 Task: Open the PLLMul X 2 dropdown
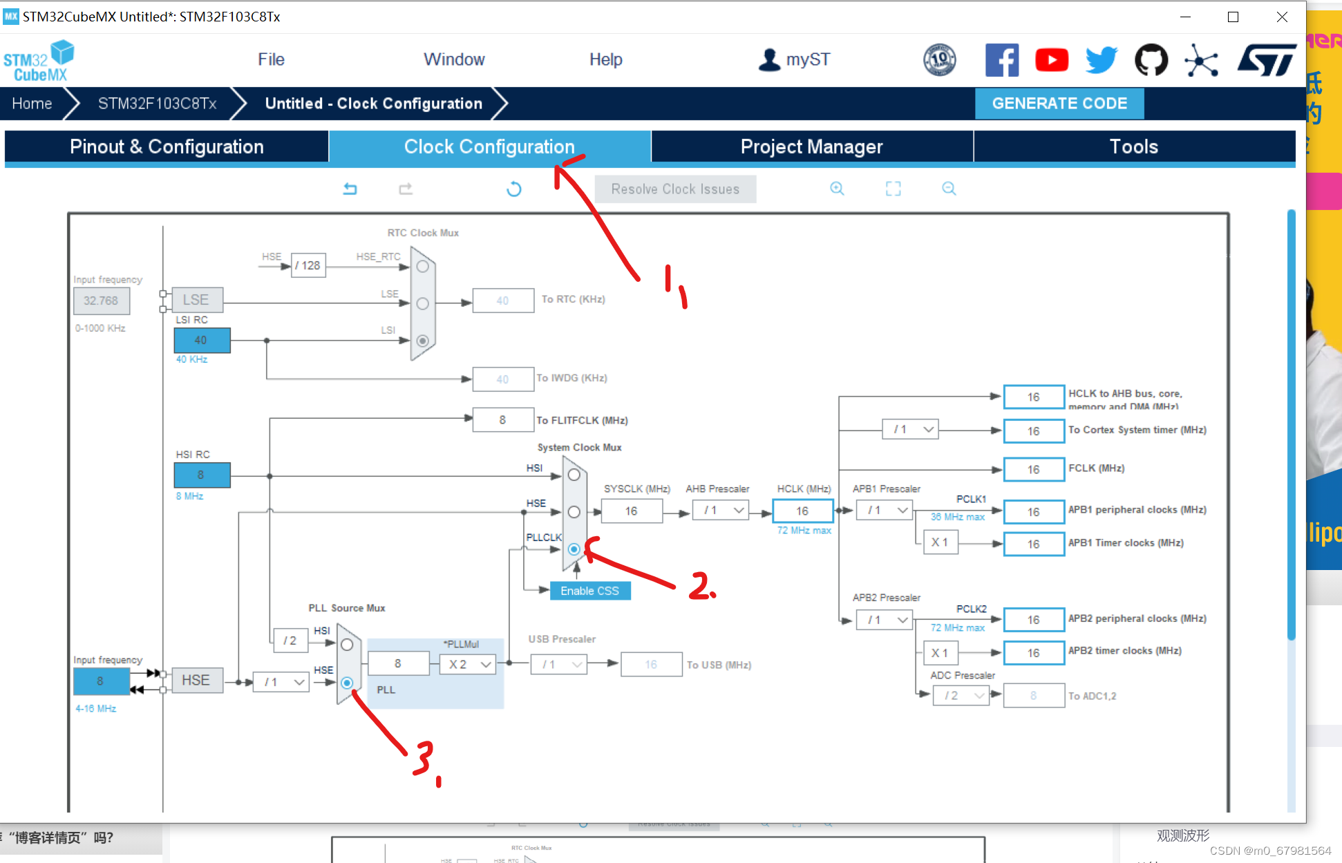coord(468,664)
